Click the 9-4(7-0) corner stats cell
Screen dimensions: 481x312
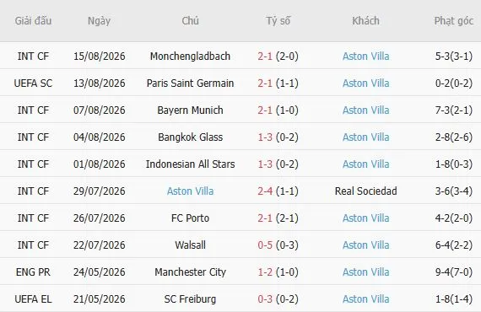(454, 272)
